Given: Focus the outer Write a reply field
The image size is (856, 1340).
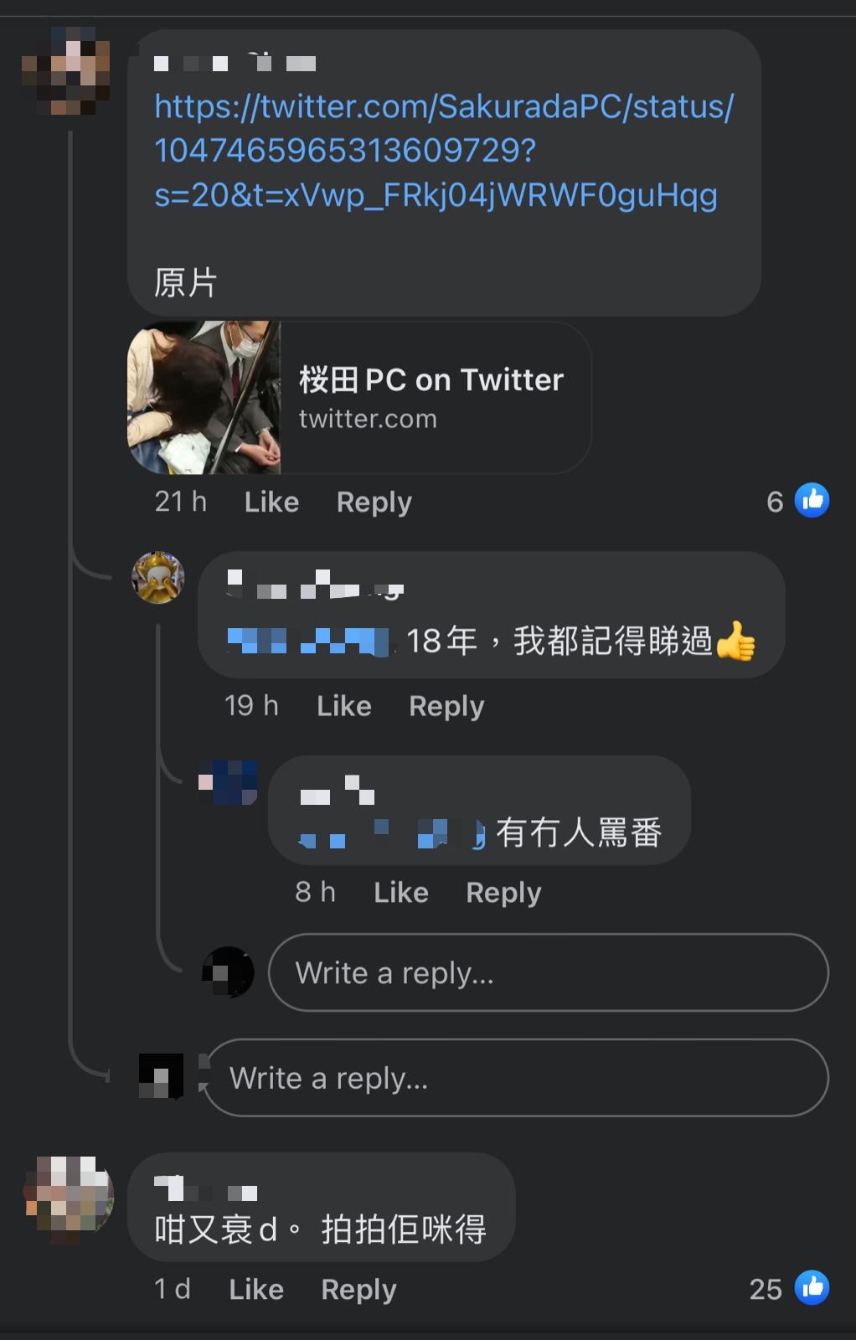Looking at the screenshot, I should click(x=517, y=1078).
